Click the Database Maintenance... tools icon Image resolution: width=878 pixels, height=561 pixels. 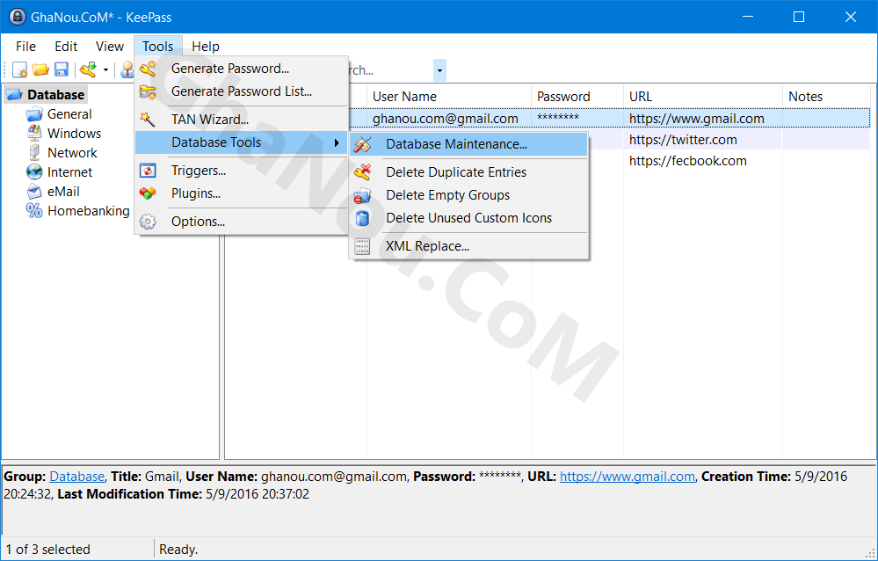362,144
